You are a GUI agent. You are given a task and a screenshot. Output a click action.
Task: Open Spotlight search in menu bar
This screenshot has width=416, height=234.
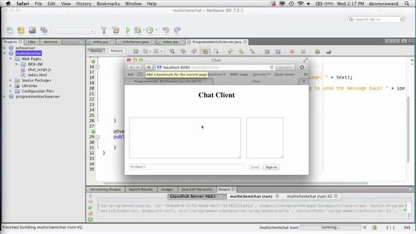click(x=407, y=4)
